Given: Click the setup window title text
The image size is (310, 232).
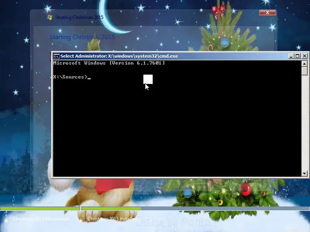Looking at the screenshot, I should coord(79,17).
